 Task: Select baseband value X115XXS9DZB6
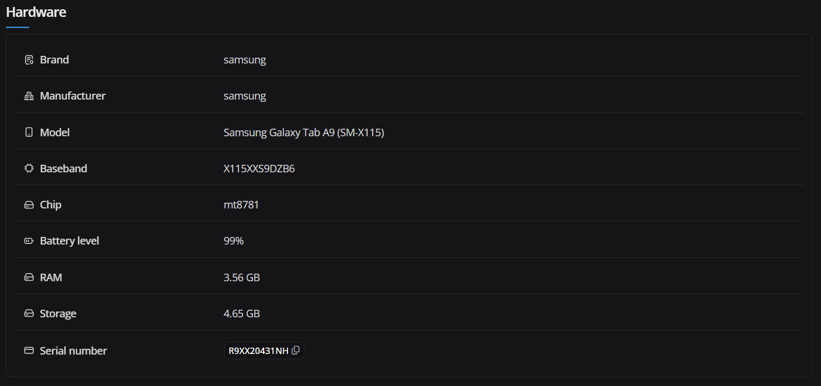click(x=259, y=169)
